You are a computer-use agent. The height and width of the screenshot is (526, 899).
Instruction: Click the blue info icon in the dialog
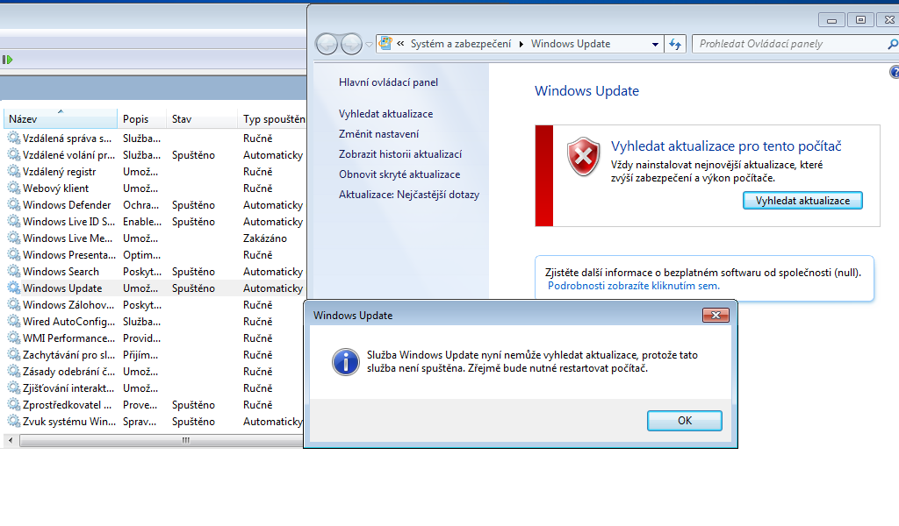pos(343,361)
